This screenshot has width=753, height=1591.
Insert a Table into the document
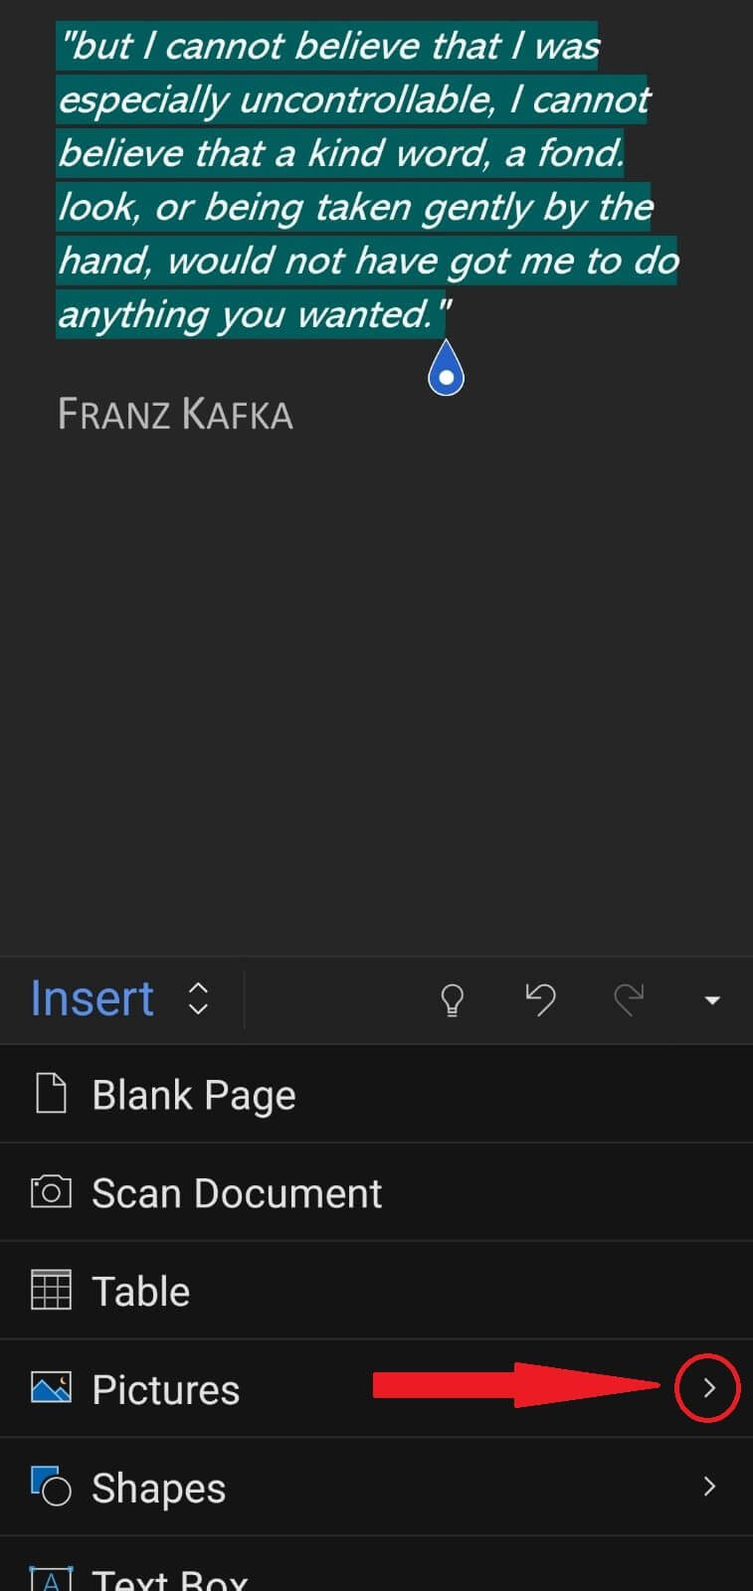pyautogui.click(x=140, y=1290)
